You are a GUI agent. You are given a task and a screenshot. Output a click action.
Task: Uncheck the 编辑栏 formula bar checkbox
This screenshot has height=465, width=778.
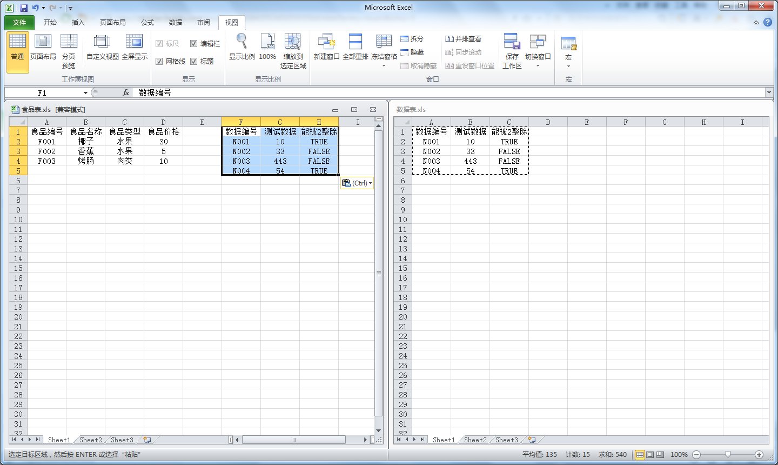tap(193, 44)
